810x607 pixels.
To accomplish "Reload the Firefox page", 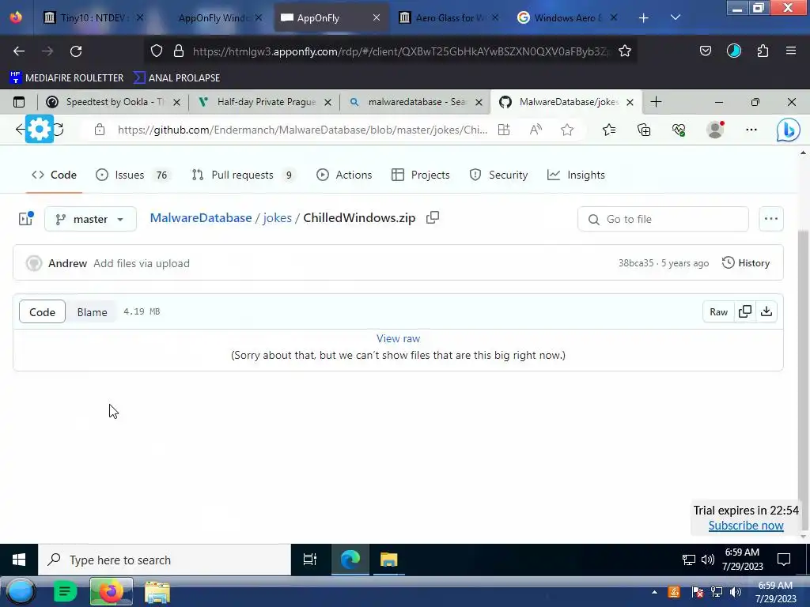I will pyautogui.click(x=76, y=51).
